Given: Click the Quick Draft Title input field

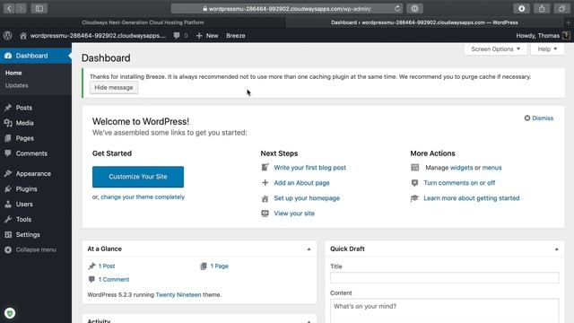Looking at the screenshot, I should pyautogui.click(x=445, y=277).
